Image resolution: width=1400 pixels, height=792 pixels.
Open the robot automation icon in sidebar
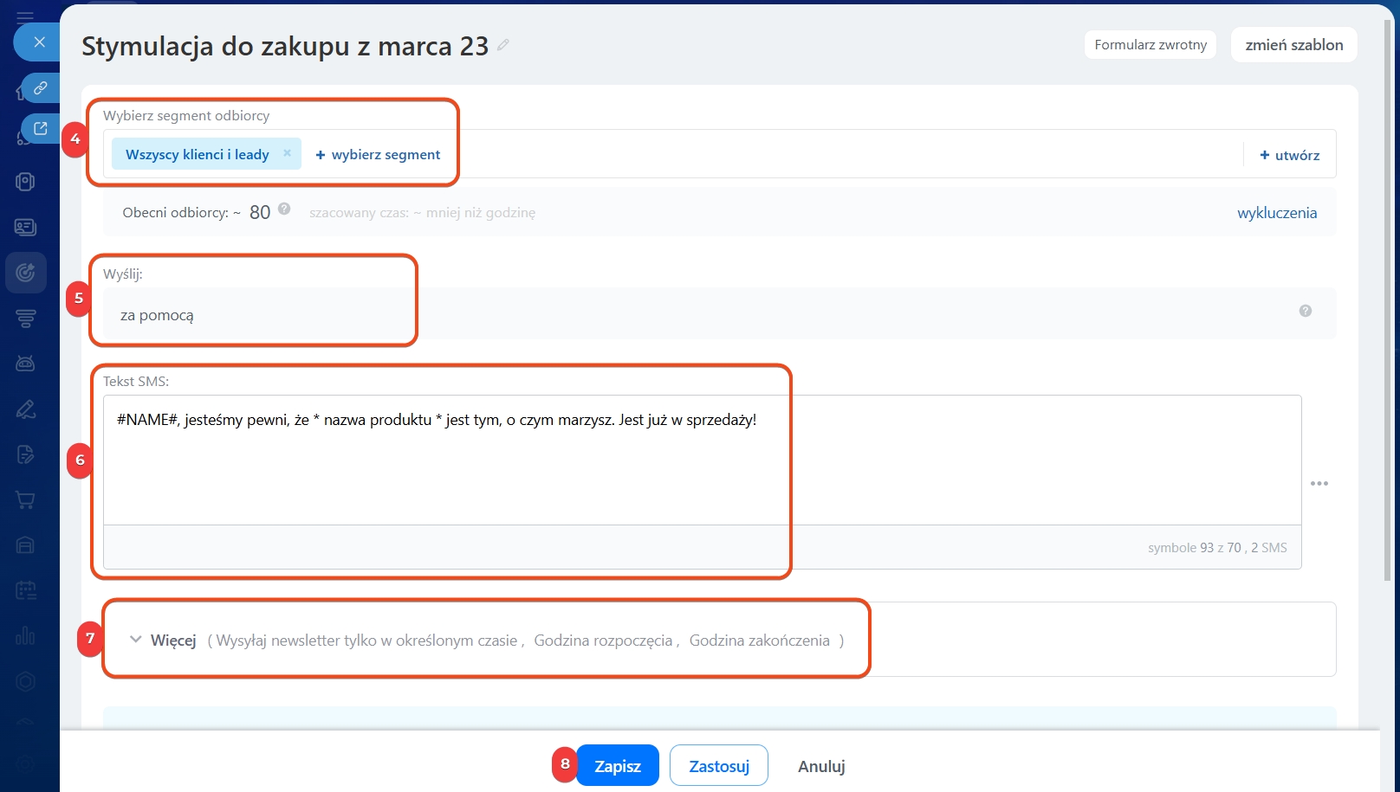(25, 364)
